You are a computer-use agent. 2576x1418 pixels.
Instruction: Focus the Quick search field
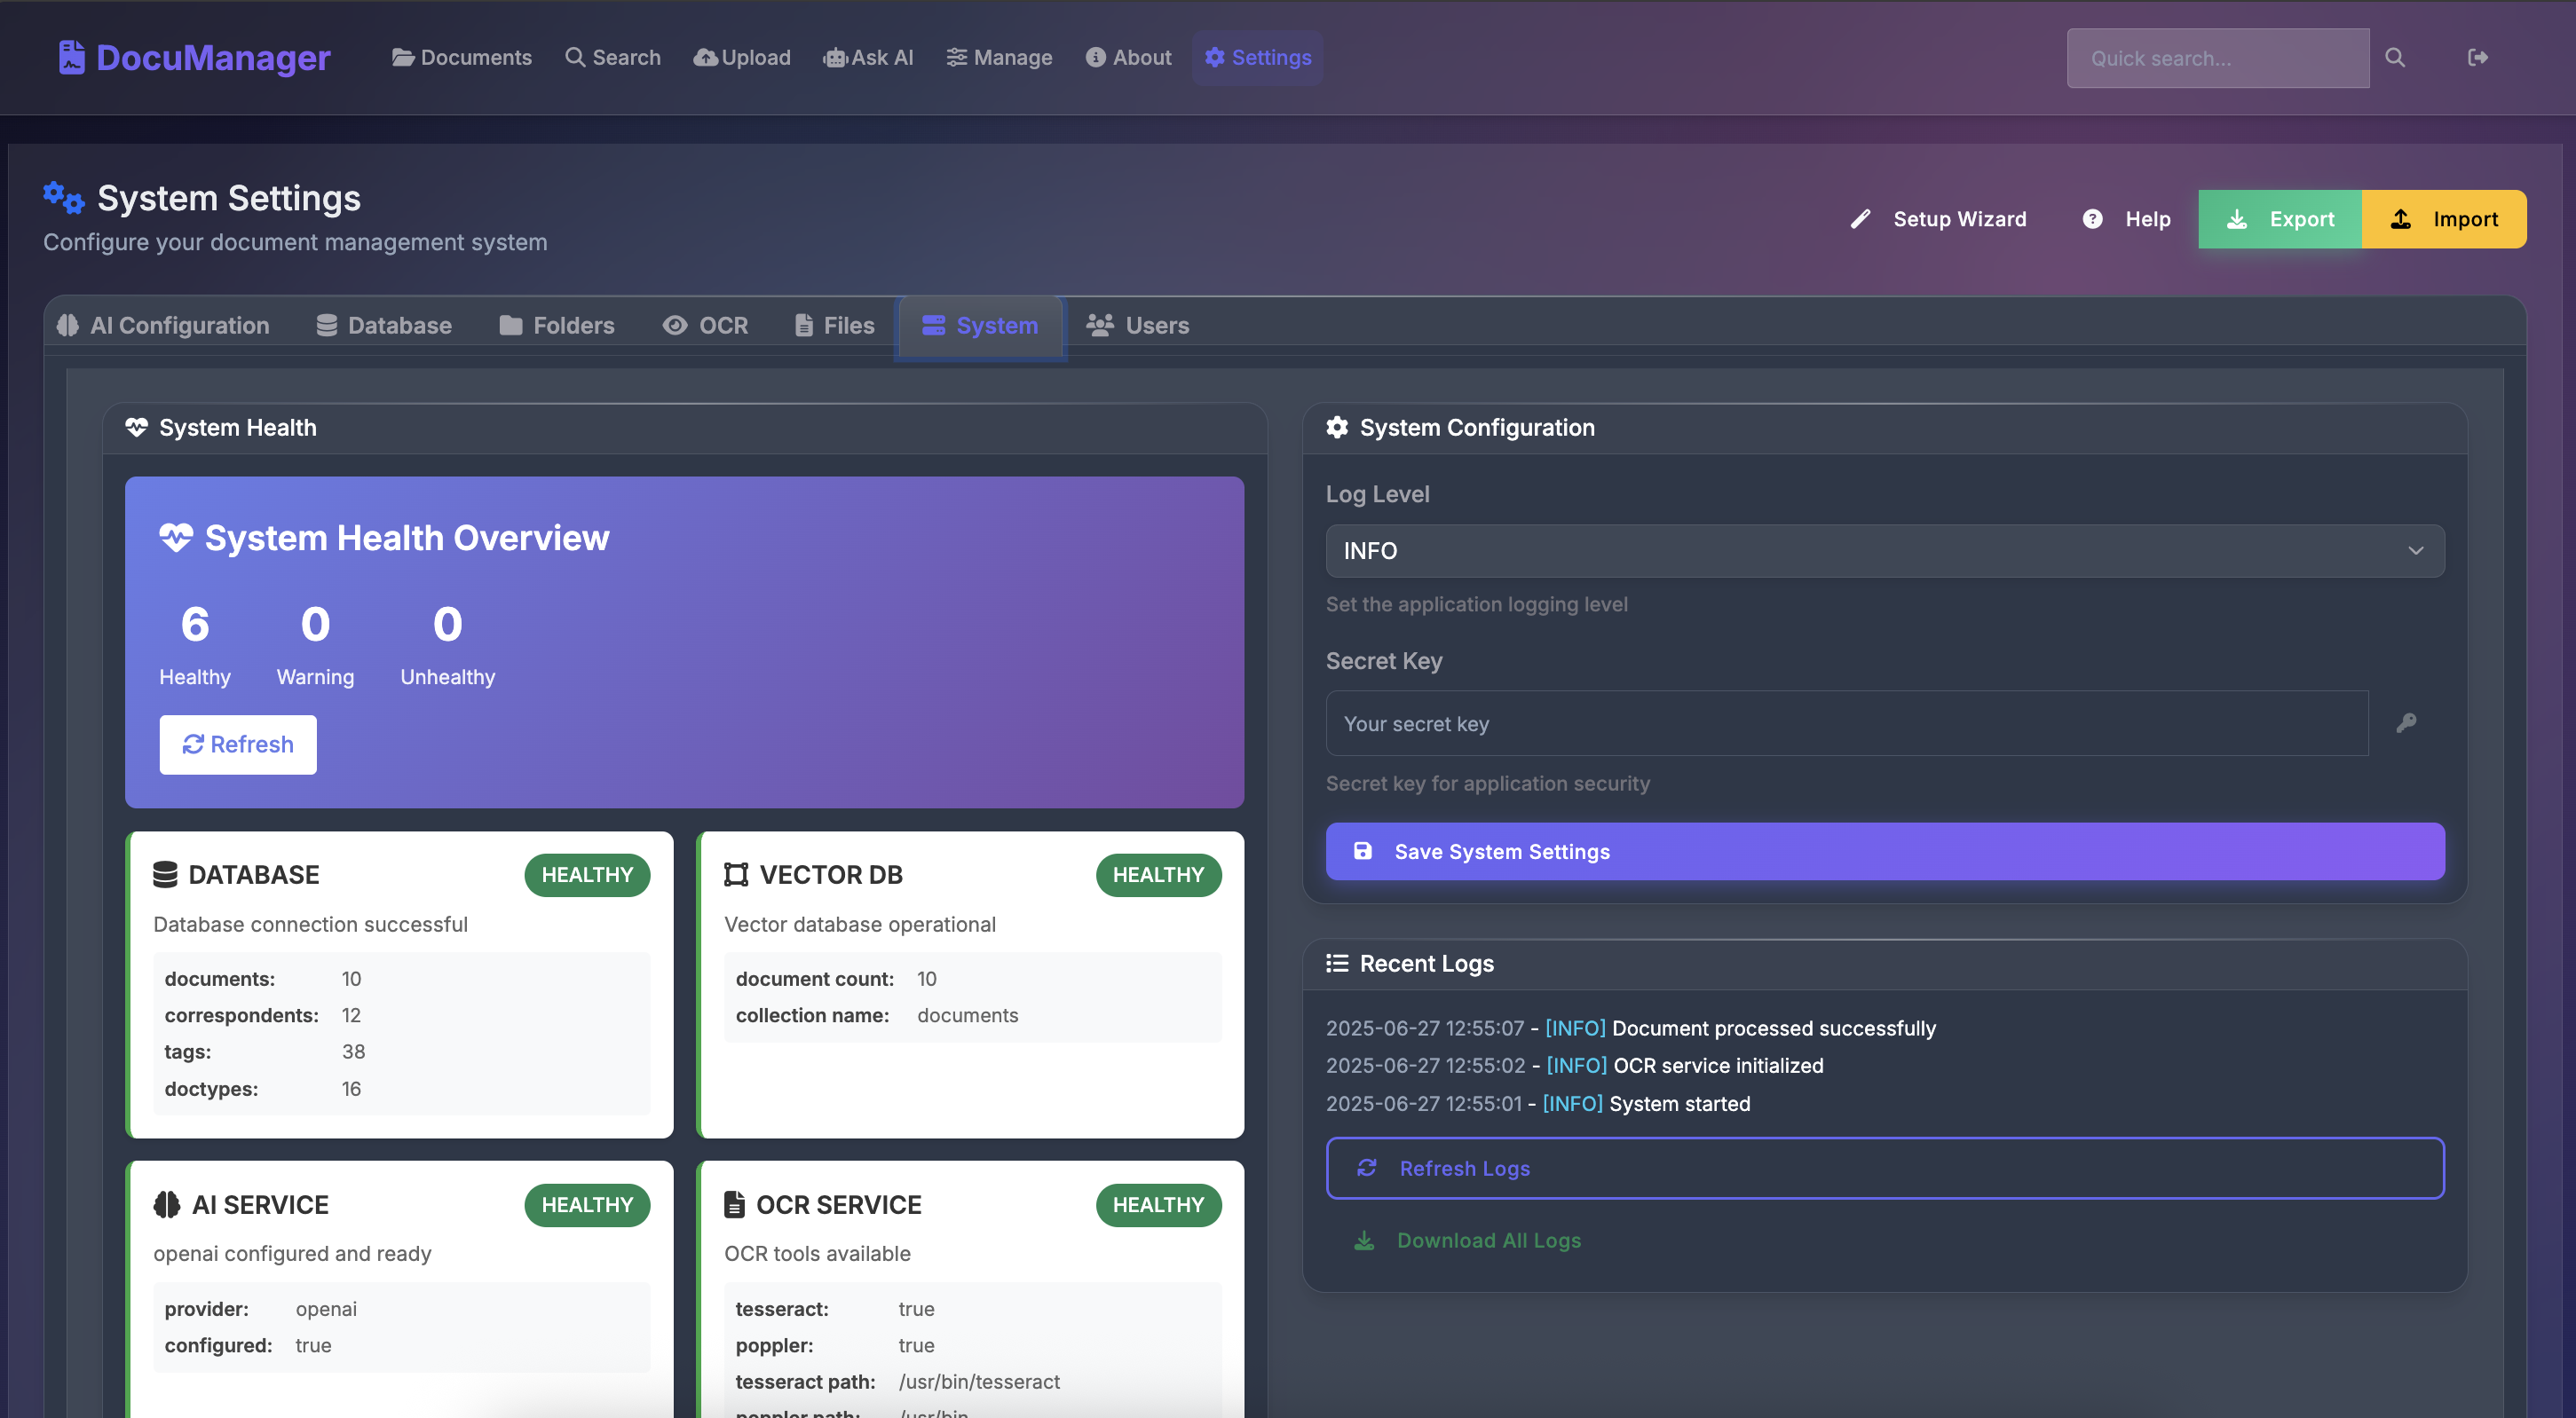[2218, 58]
